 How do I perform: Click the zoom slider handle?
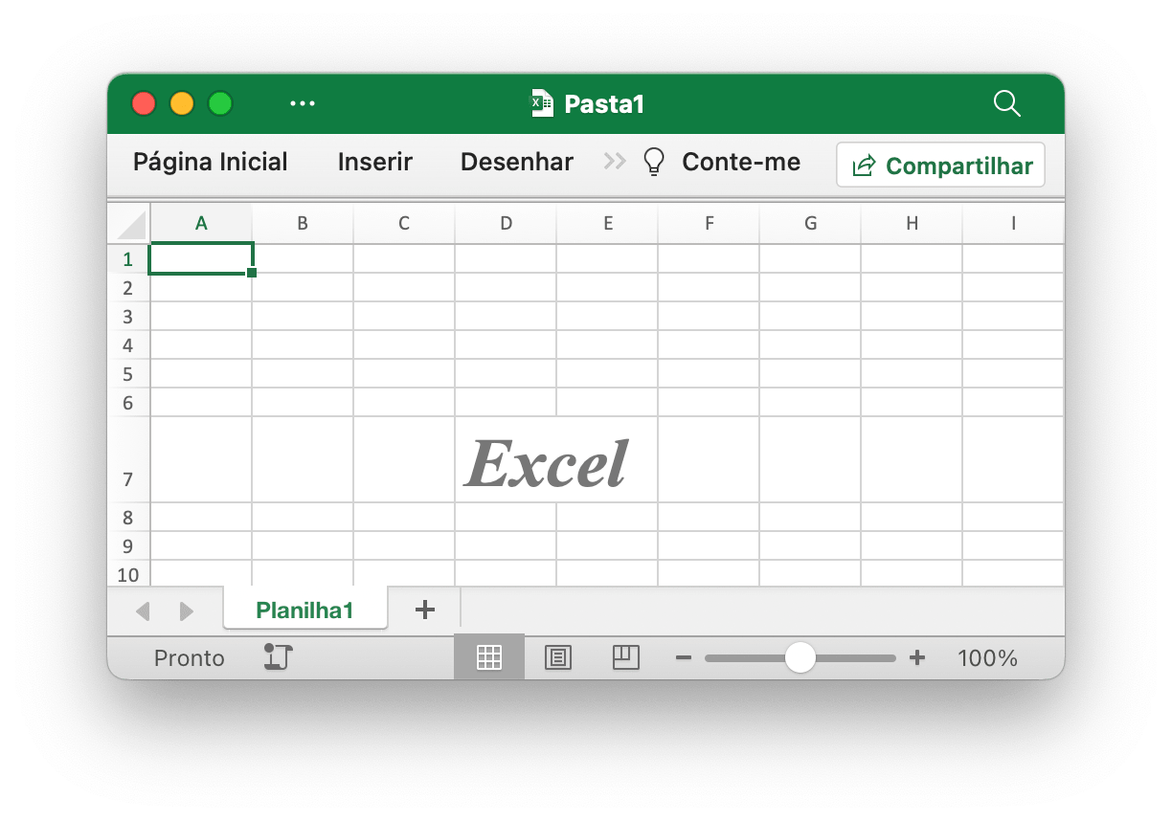(x=800, y=657)
